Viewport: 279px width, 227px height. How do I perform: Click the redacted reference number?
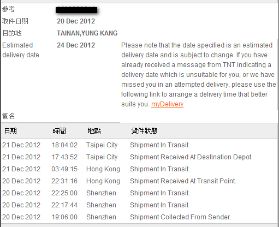[76, 10]
